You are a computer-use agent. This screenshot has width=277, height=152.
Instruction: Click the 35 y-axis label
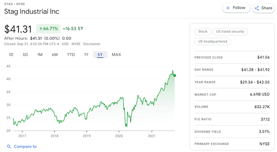click(8, 92)
